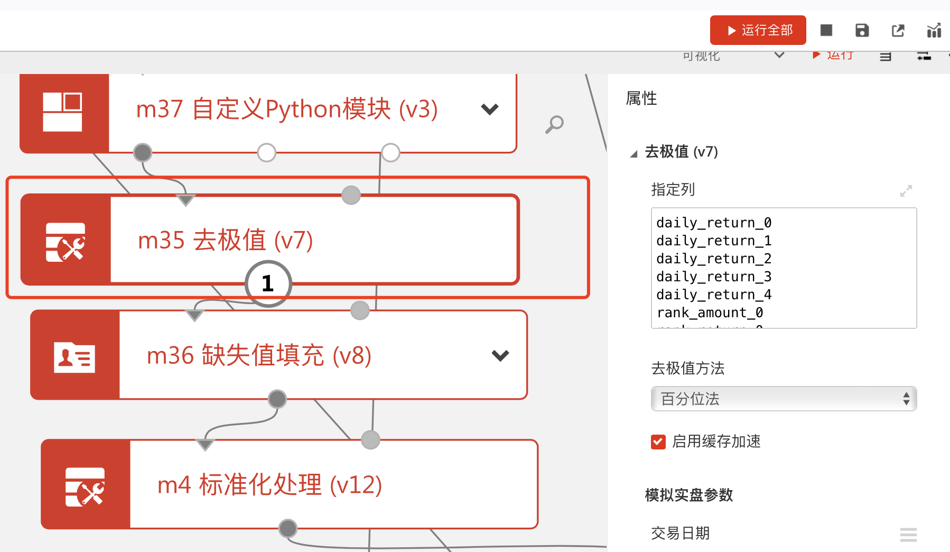Click m37's dark grey left output port
Viewport: 950px width, 552px height.
143,153
